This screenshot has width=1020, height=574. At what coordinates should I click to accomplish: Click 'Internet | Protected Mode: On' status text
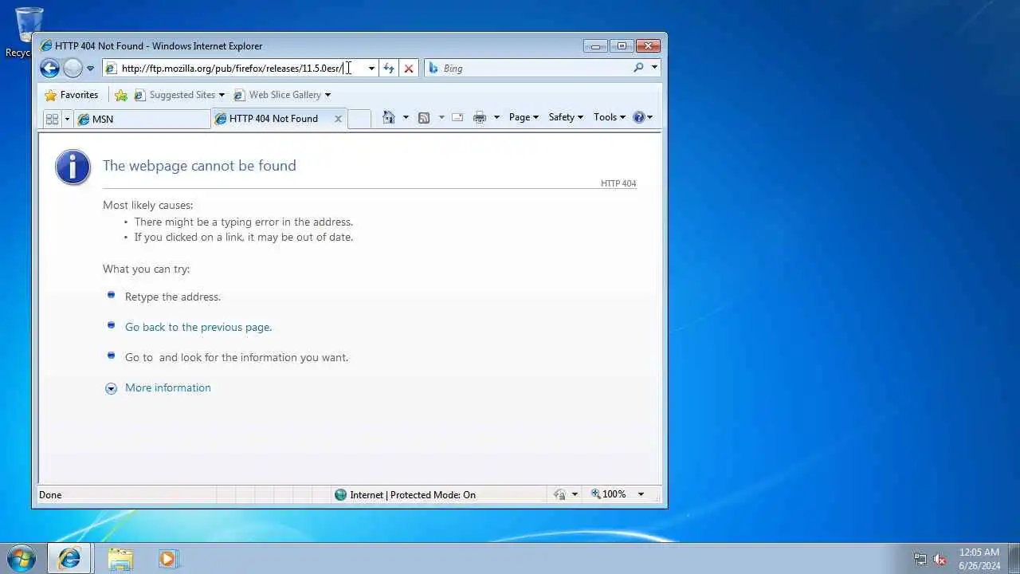413,494
